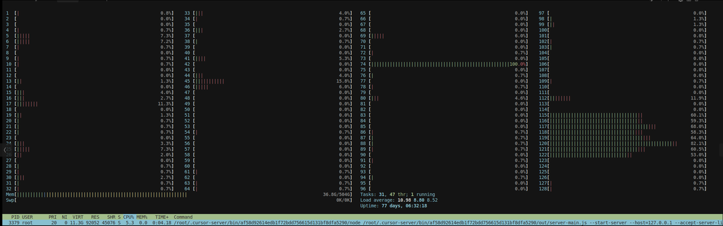Click the CPU 69 row showing 6.0%
The height and width of the screenshot is (226, 723).
(445, 35)
